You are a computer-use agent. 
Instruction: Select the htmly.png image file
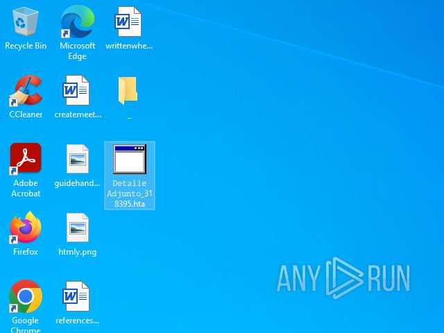77,228
